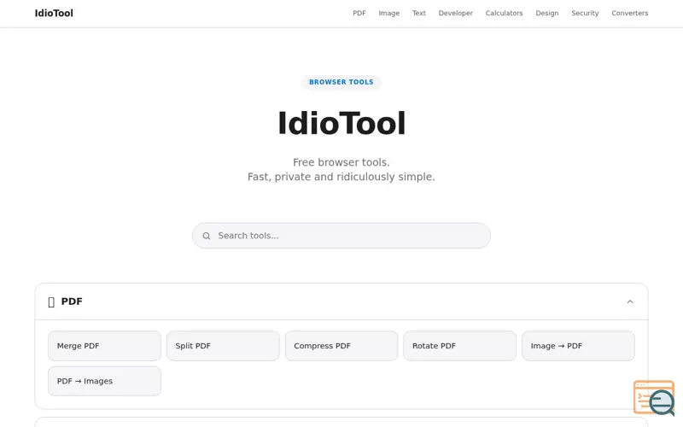The height and width of the screenshot is (427, 683).
Task: Open the Design nav menu
Action: tap(547, 13)
